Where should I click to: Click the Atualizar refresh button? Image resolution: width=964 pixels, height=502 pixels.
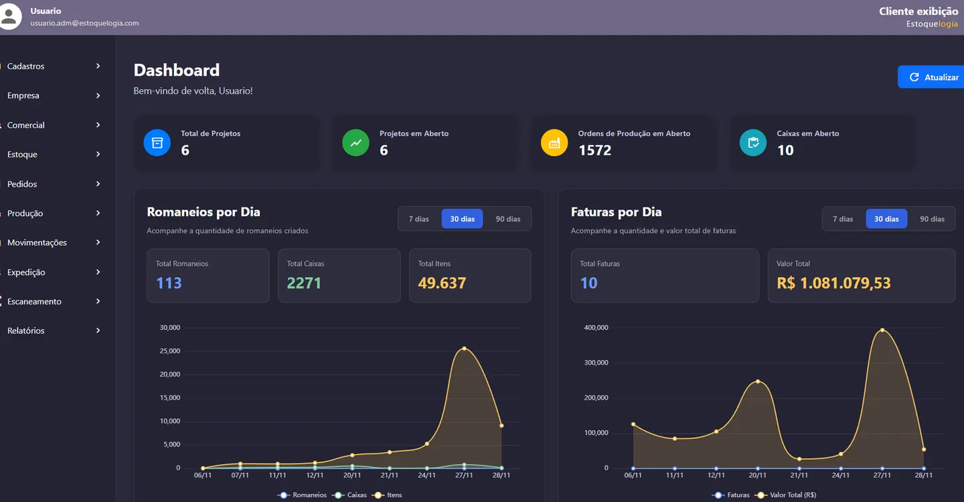click(931, 77)
